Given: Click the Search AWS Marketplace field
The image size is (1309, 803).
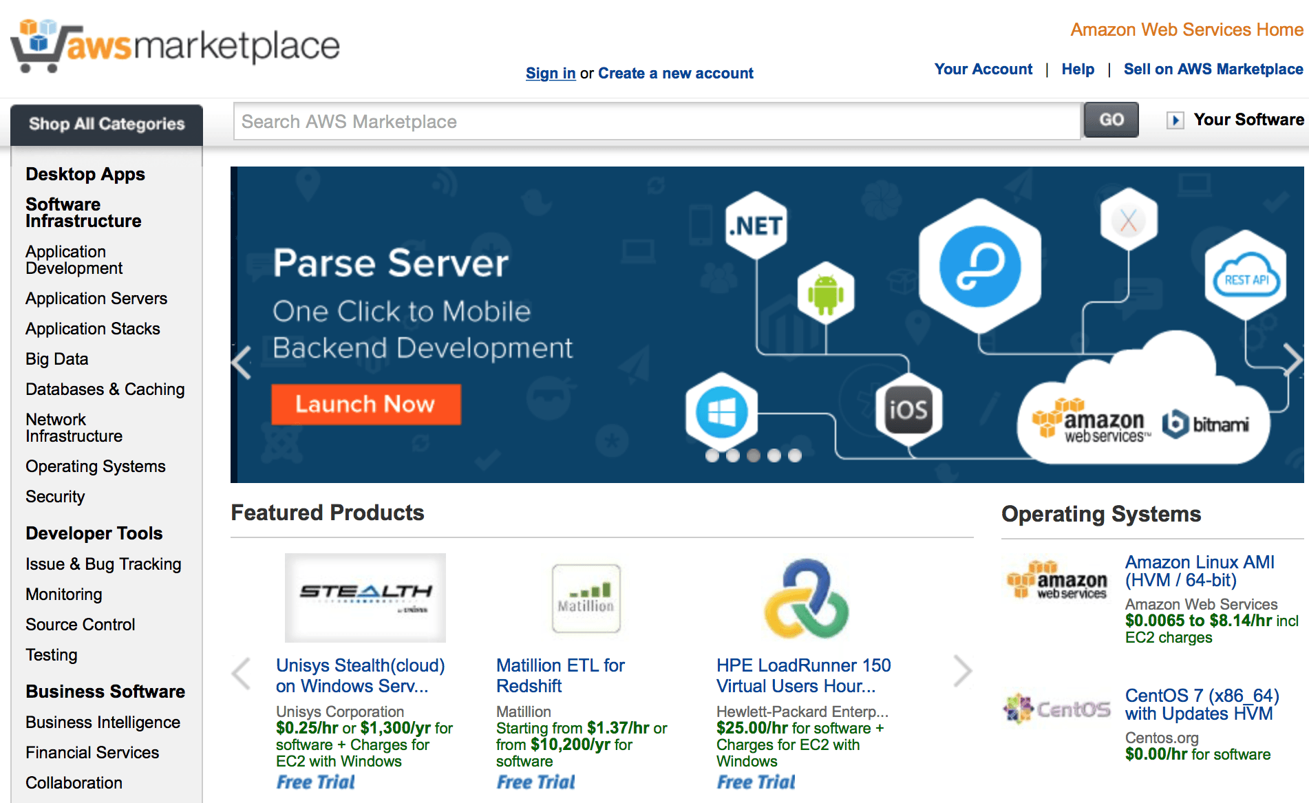Looking at the screenshot, I should 657,122.
